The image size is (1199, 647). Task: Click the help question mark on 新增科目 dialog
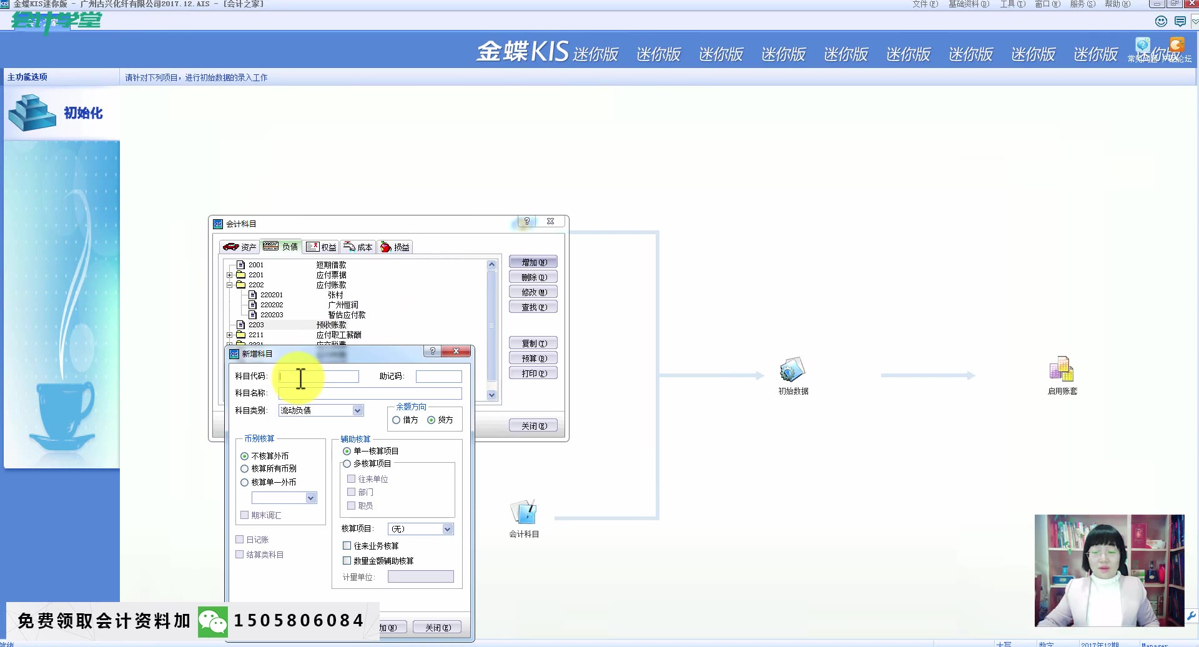(433, 351)
